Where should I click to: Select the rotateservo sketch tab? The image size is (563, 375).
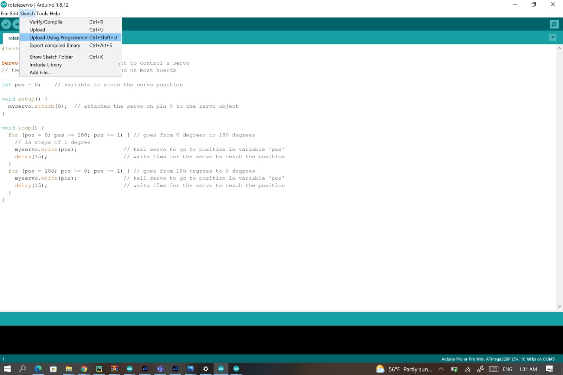(x=11, y=38)
